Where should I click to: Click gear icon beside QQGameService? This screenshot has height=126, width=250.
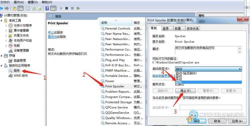click(103, 113)
